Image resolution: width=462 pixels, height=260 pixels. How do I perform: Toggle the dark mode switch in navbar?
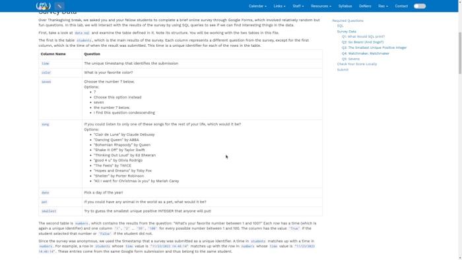click(420, 6)
